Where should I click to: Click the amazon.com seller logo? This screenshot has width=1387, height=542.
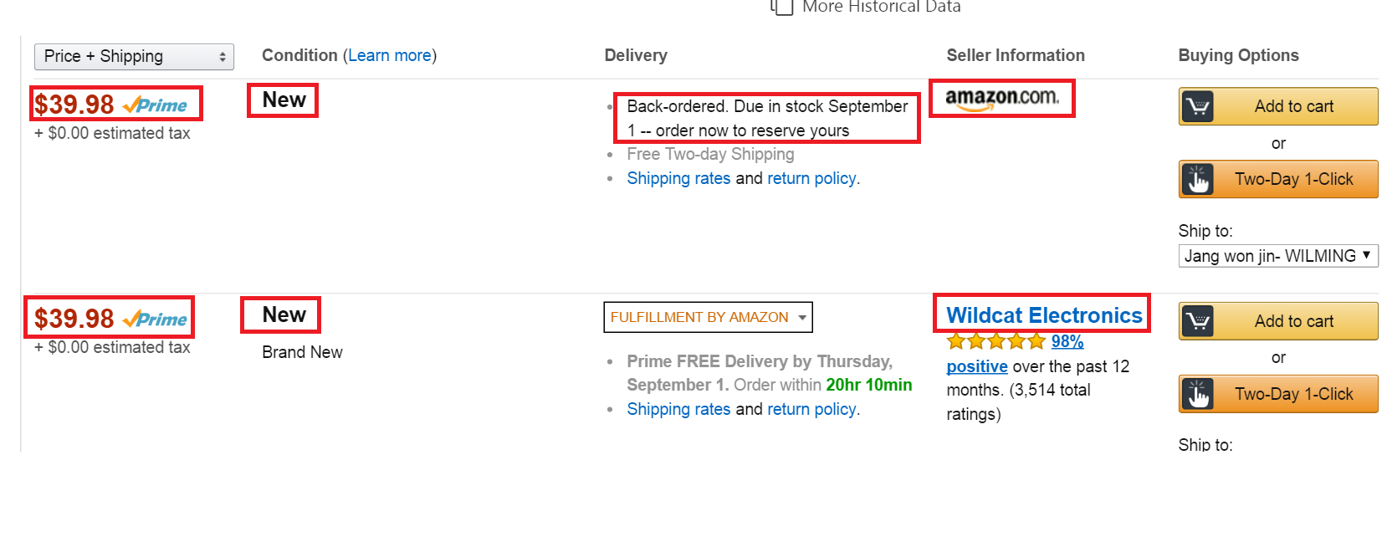(x=1001, y=98)
